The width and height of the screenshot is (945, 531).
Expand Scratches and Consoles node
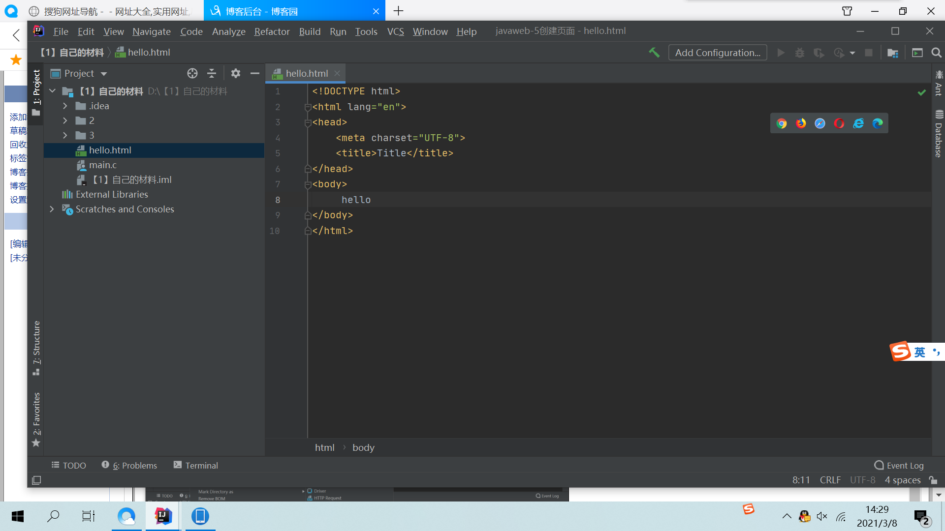pyautogui.click(x=52, y=209)
